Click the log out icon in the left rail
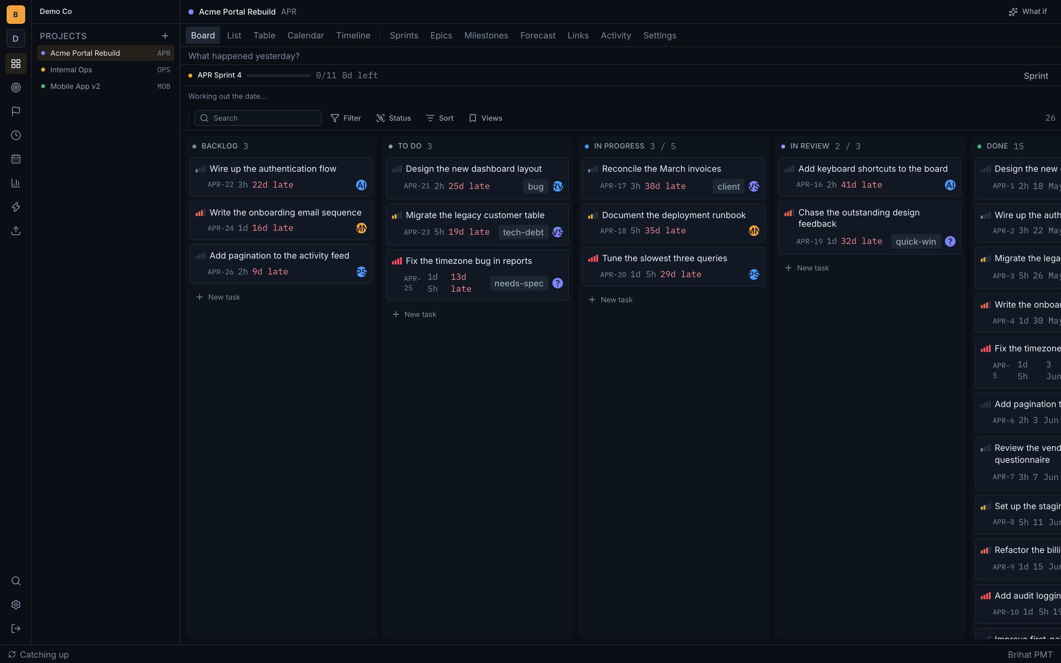The height and width of the screenshot is (663, 1061). point(16,629)
